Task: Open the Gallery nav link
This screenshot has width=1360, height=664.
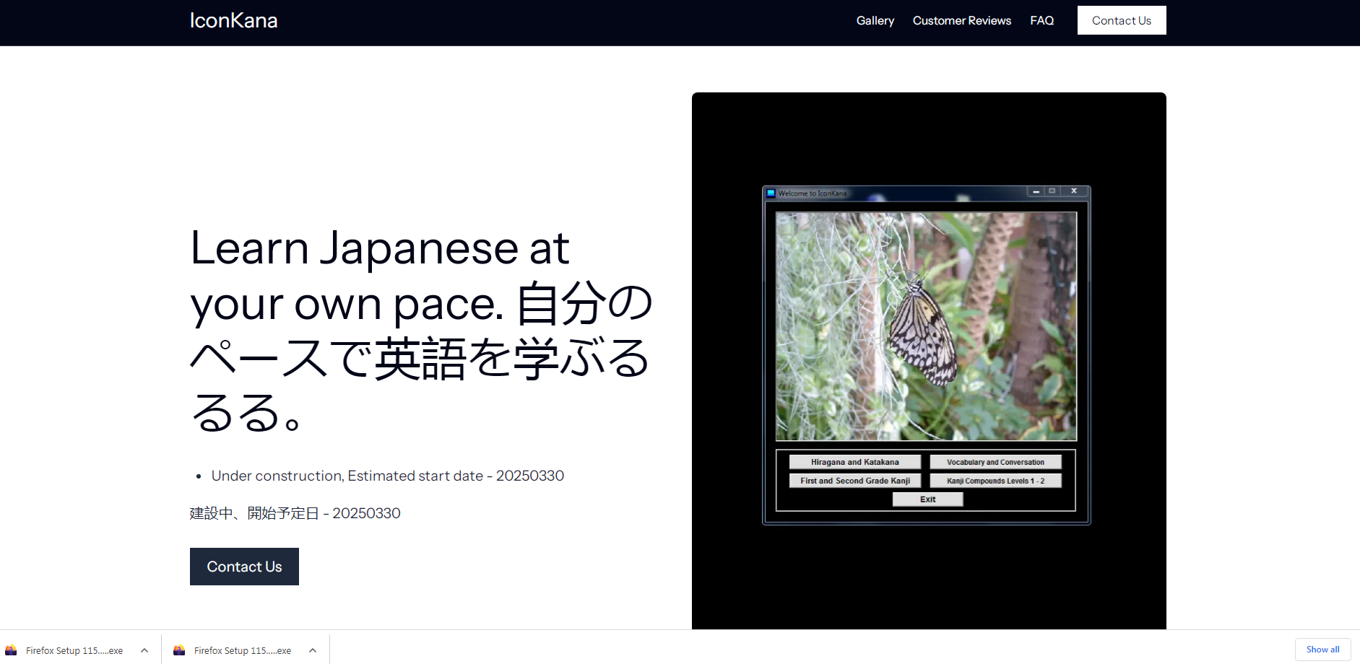Action: point(875,20)
